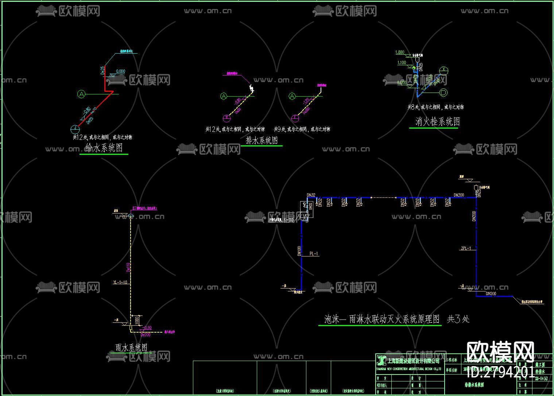Click the 共12处 note above 给水系统图 title
554x396 pixels.
click(102, 137)
